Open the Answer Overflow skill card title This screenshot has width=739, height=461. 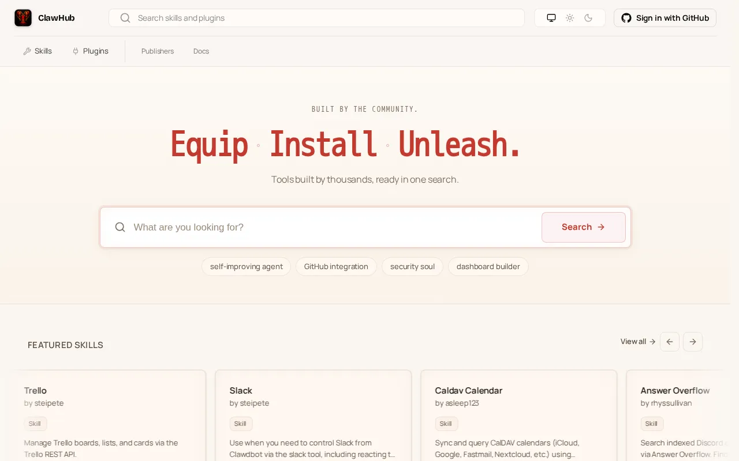(x=675, y=391)
